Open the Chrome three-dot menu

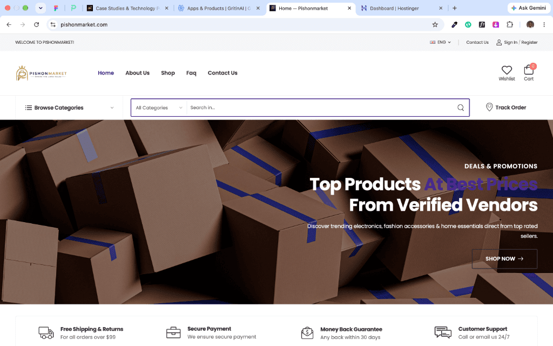[544, 24]
